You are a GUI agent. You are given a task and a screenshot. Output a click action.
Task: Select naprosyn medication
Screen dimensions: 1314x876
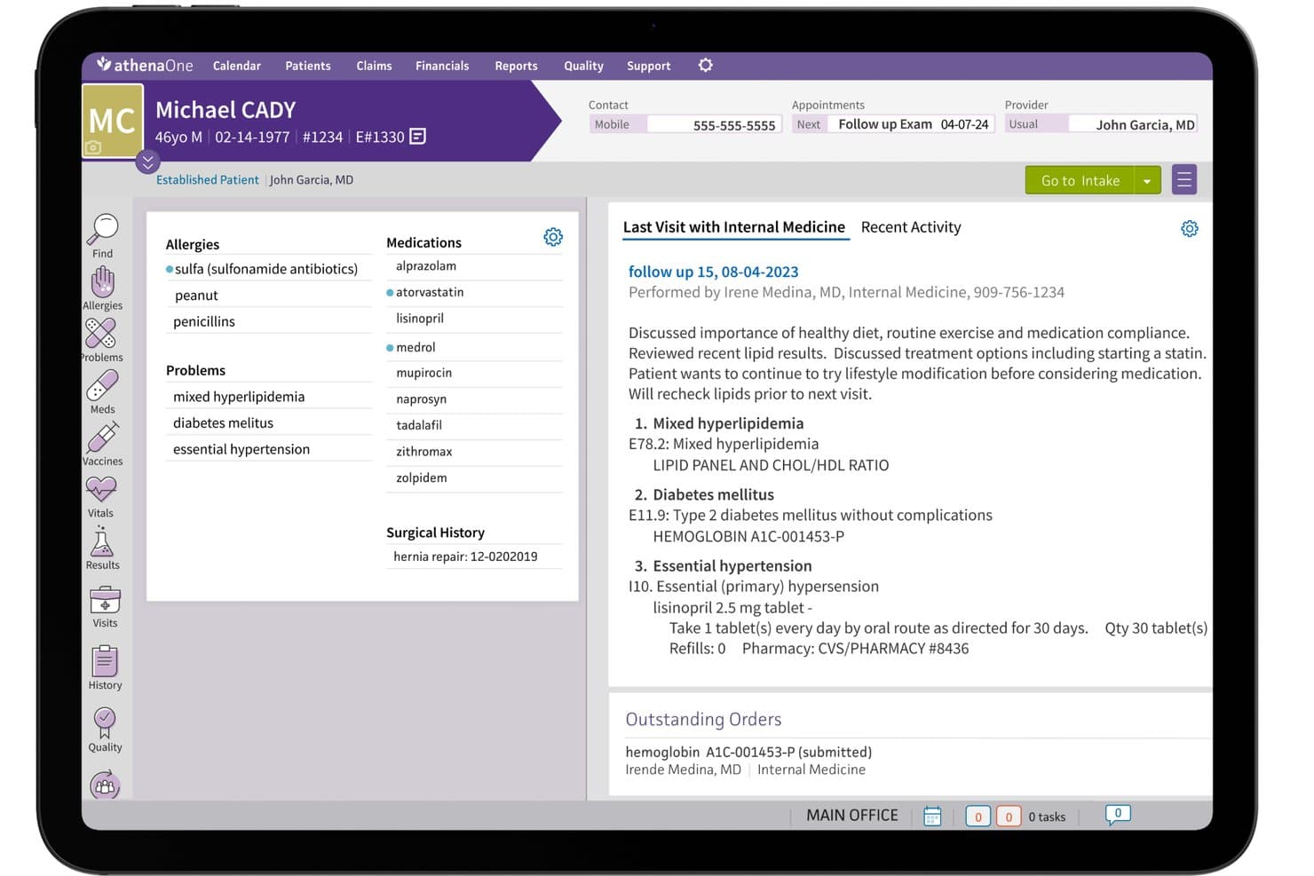(x=474, y=399)
